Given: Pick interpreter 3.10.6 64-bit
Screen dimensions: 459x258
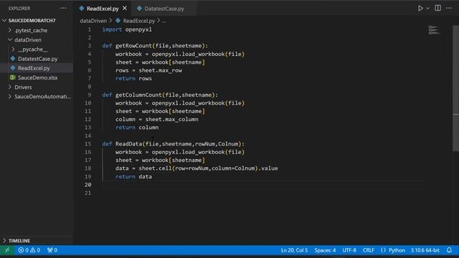Looking at the screenshot, I should click(x=425, y=250).
